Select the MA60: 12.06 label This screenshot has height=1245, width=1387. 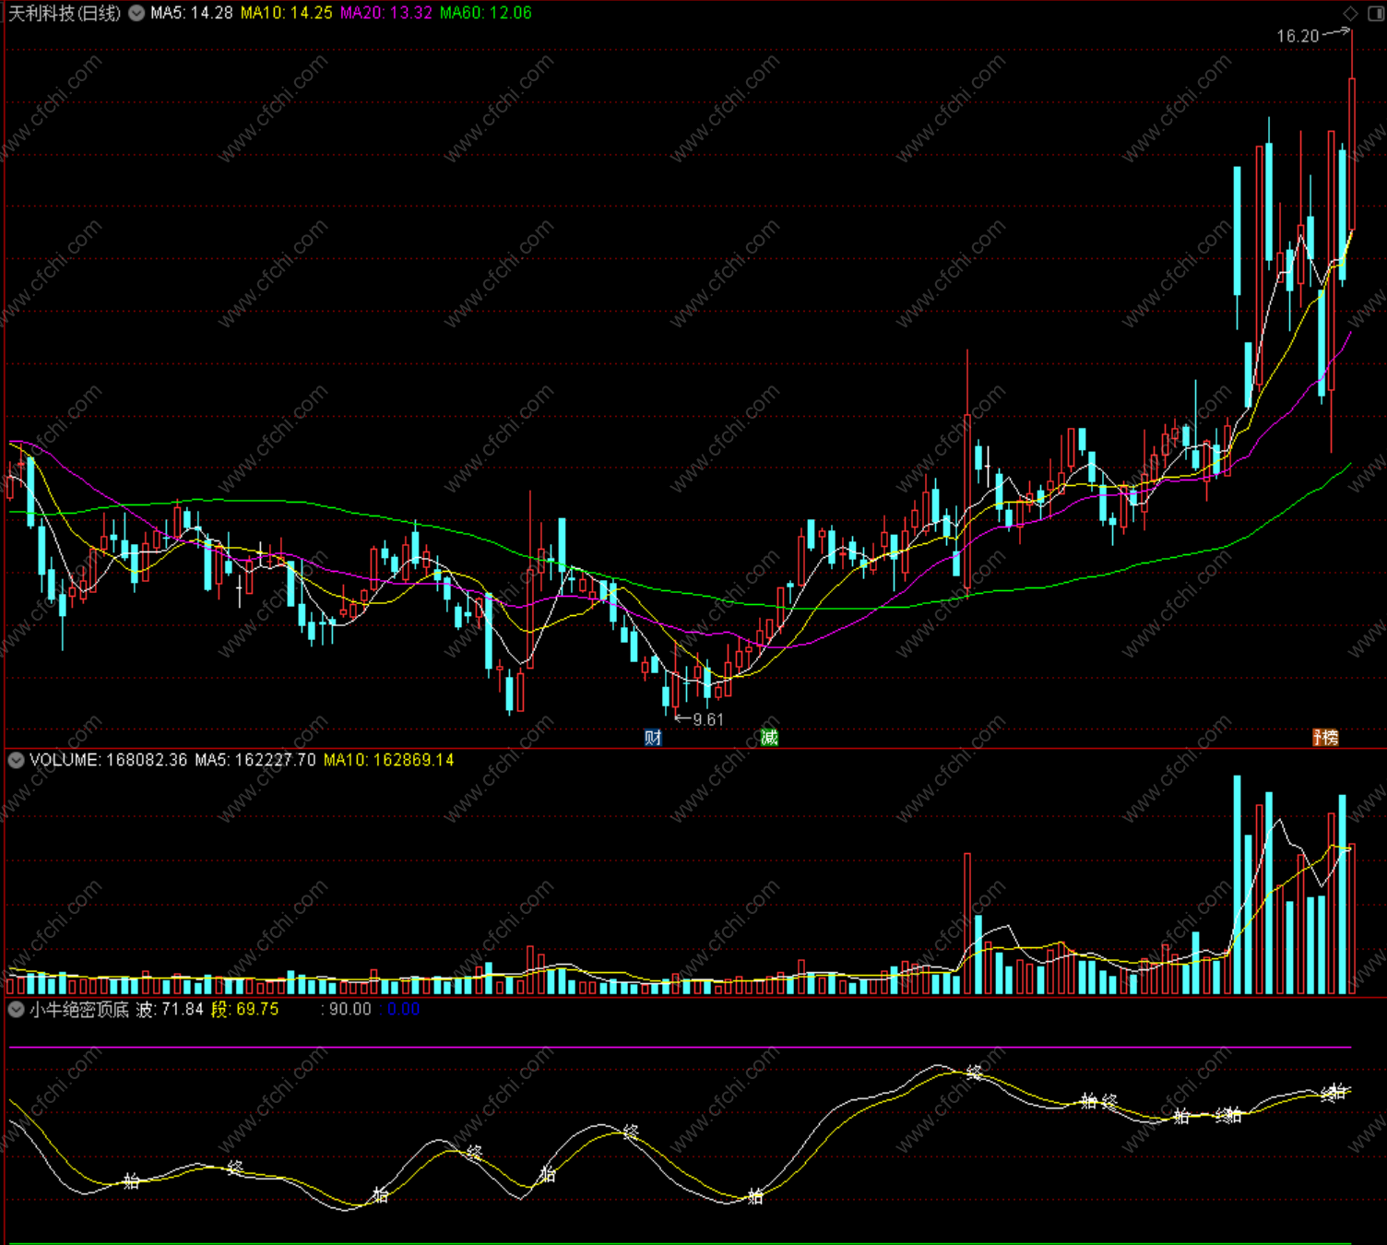tap(485, 13)
